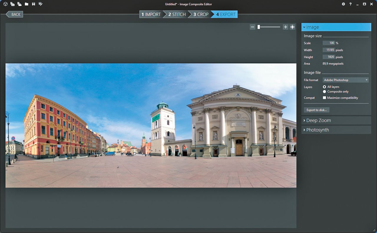This screenshot has height=233, width=377.
Task: Go back with the BACK button
Action: (x=14, y=14)
